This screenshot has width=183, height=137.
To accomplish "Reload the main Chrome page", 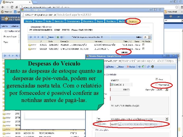I will pyautogui.click(x=12, y=7).
